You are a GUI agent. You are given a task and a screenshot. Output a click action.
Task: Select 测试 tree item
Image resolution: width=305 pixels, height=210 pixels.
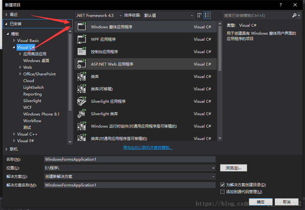(27, 128)
